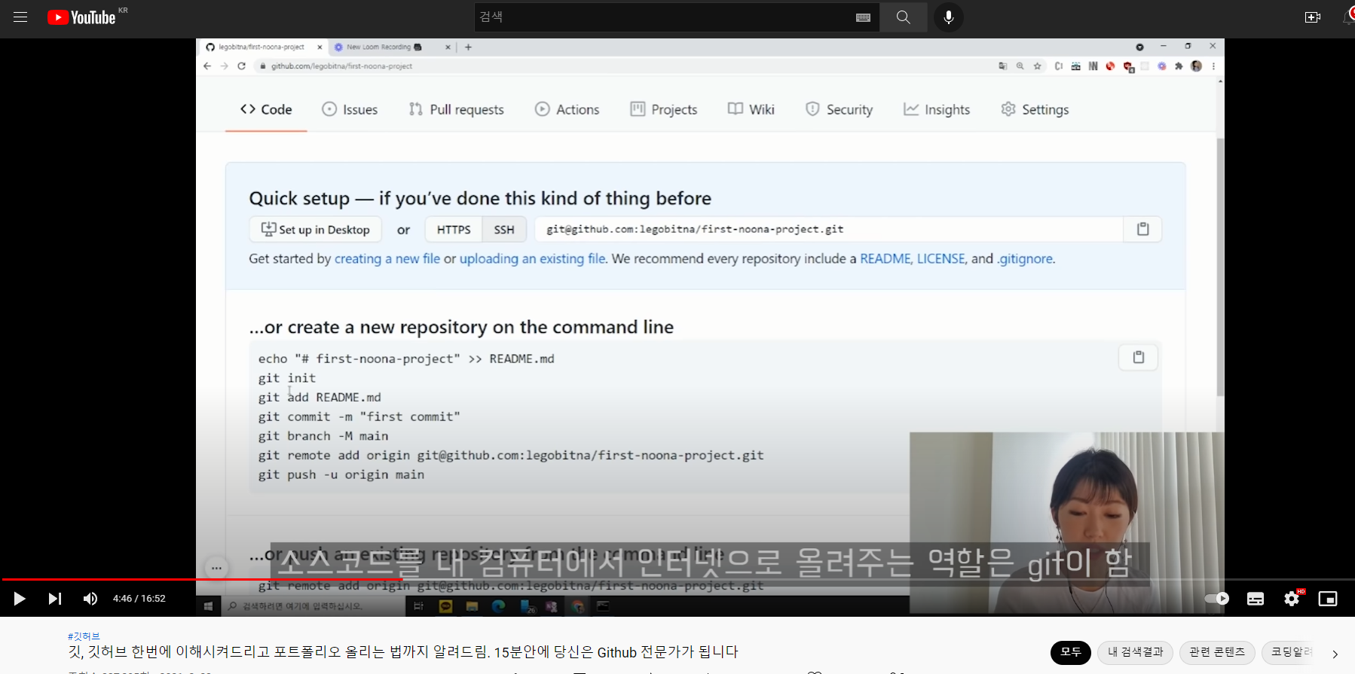Open the YouTube hamburger guide menu
The width and height of the screenshot is (1355, 674).
[20, 17]
